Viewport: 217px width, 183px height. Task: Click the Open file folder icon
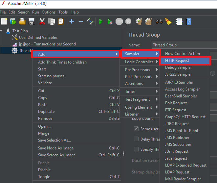22,21
